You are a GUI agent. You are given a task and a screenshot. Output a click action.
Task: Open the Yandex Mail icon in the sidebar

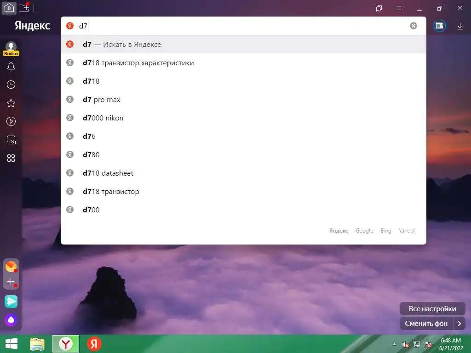tap(11, 267)
